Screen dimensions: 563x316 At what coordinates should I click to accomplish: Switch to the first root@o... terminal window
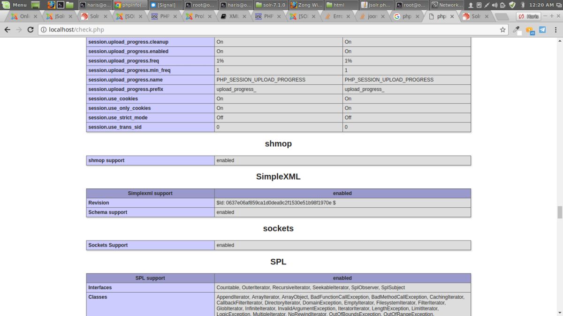click(200, 5)
